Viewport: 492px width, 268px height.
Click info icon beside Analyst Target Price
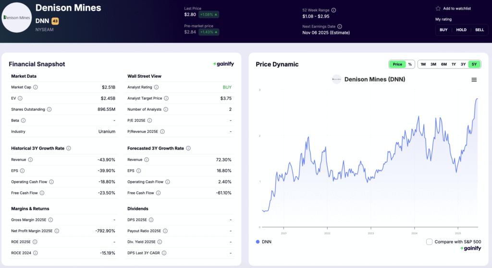click(166, 98)
